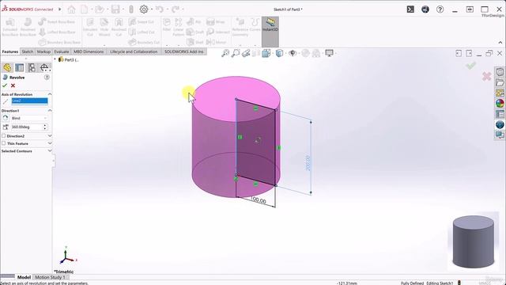Open the PropertyManager tab
This screenshot has height=285, width=506.
click(x=19, y=67)
